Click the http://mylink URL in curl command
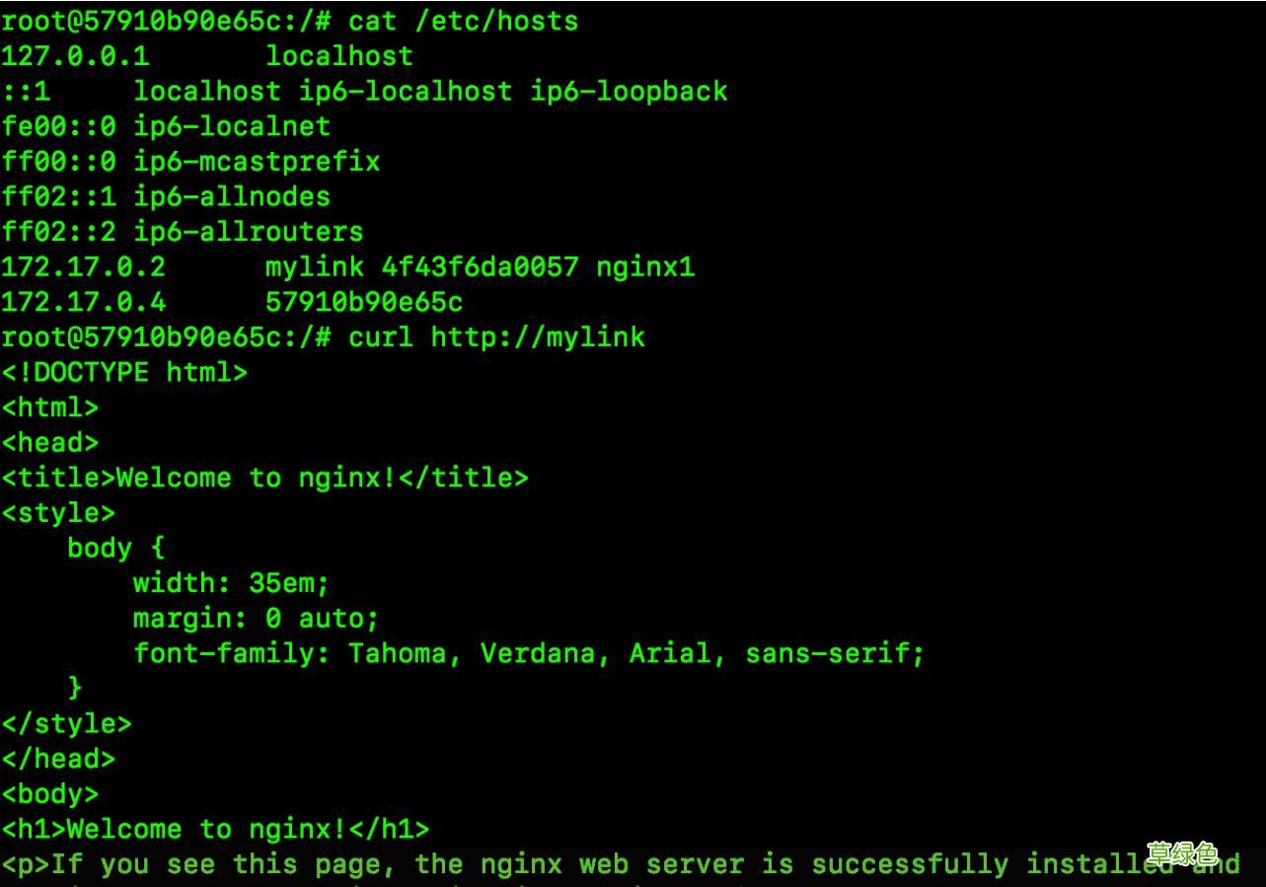 click(538, 337)
